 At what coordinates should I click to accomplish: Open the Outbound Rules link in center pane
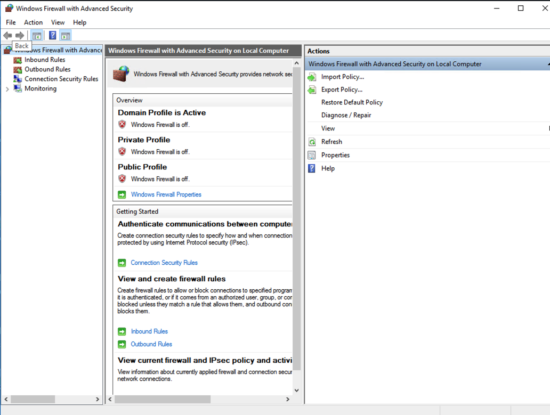pos(151,344)
